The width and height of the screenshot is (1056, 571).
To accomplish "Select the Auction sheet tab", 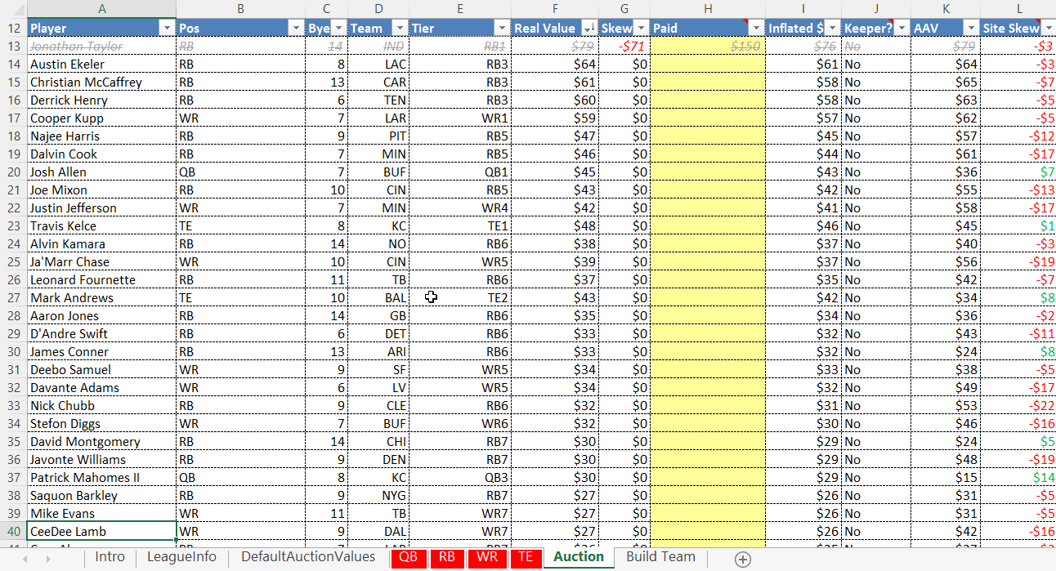I will (x=579, y=557).
